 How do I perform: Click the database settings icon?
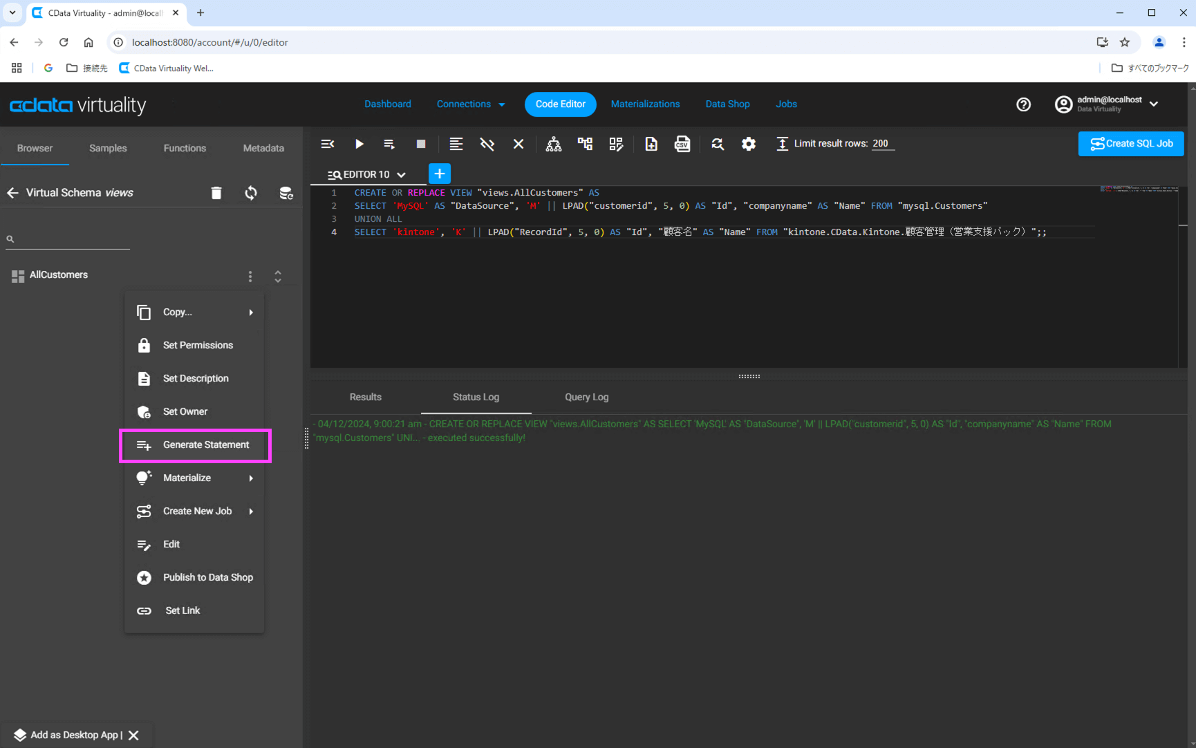coord(286,193)
